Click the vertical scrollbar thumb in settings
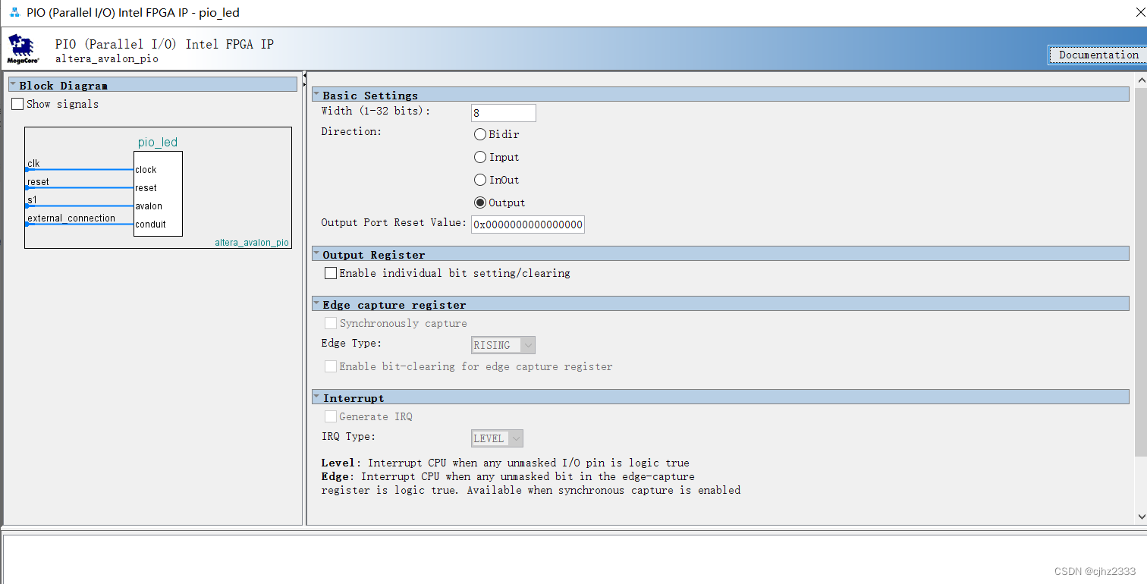 pyautogui.click(x=1141, y=272)
